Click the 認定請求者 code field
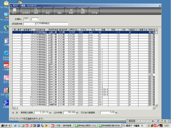The height and width of the screenshot is (128, 171). [29, 24]
